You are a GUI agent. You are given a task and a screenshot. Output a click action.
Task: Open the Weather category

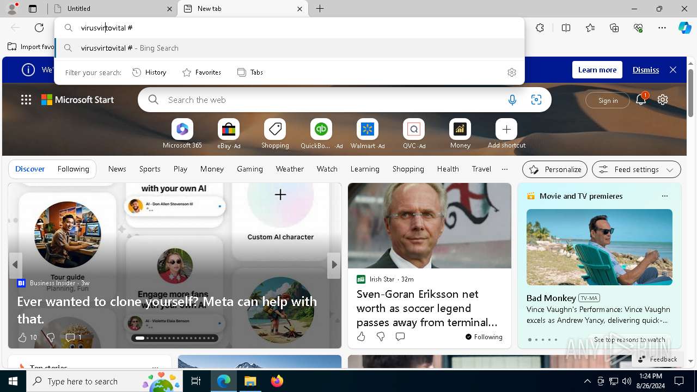(290, 169)
